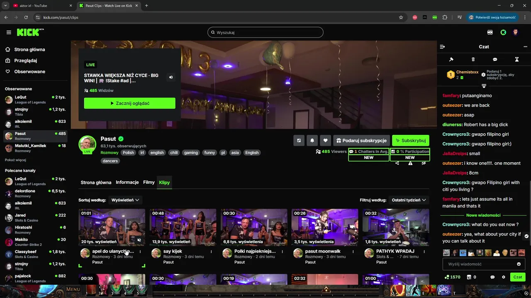Open options for the PATHYK WPADAJ clip
Viewport: 531px width, 298px height.
pos(424,251)
